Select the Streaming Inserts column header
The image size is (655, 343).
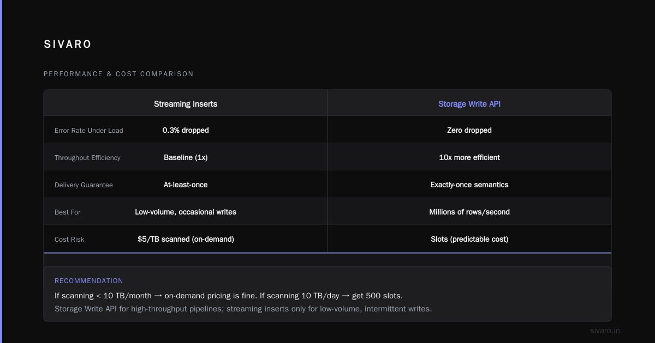186,103
